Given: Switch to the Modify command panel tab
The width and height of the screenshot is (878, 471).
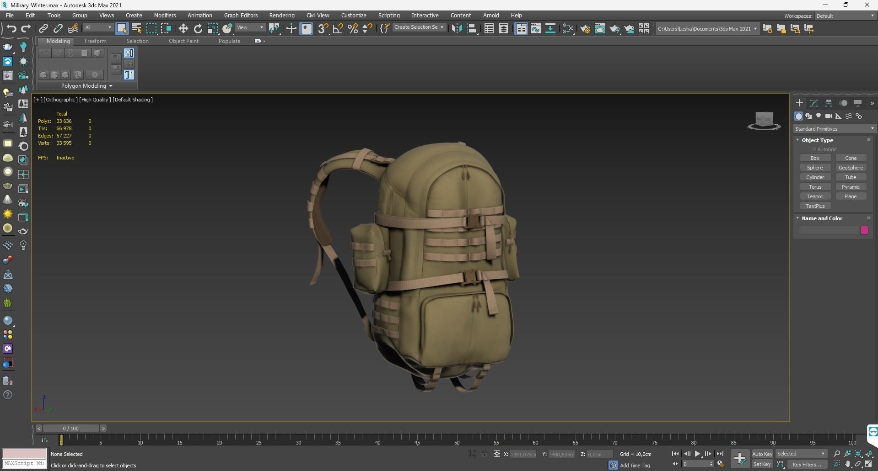Looking at the screenshot, I should [x=814, y=103].
